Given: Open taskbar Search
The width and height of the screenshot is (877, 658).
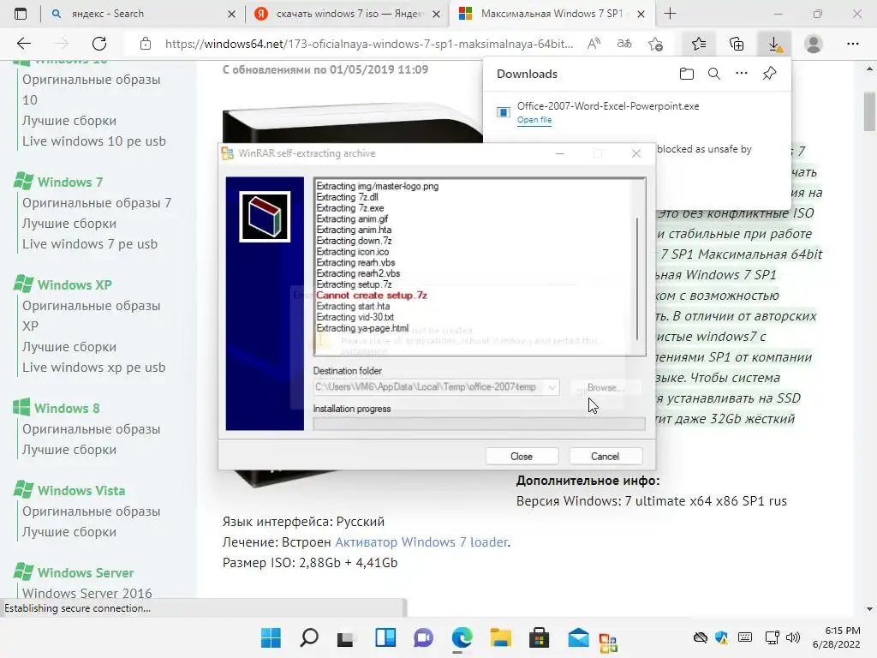Looking at the screenshot, I should pos(309,637).
